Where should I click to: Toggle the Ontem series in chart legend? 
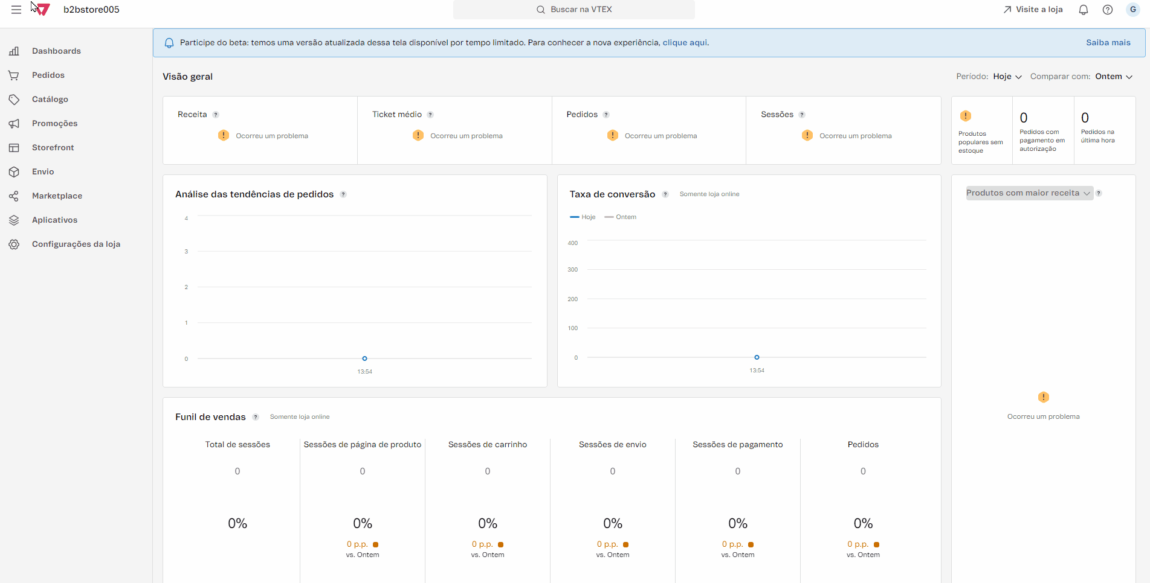(621, 217)
